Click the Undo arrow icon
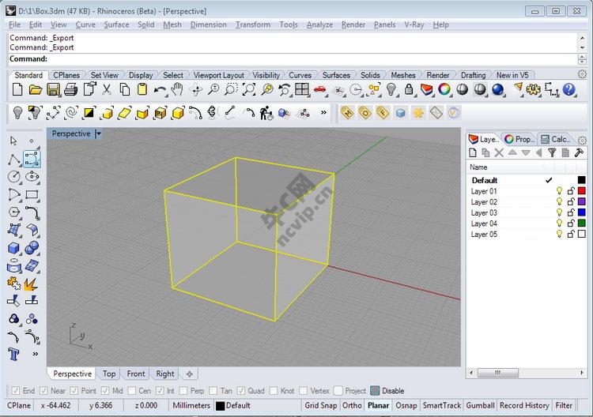Image resolution: width=593 pixels, height=417 pixels. coord(160,90)
